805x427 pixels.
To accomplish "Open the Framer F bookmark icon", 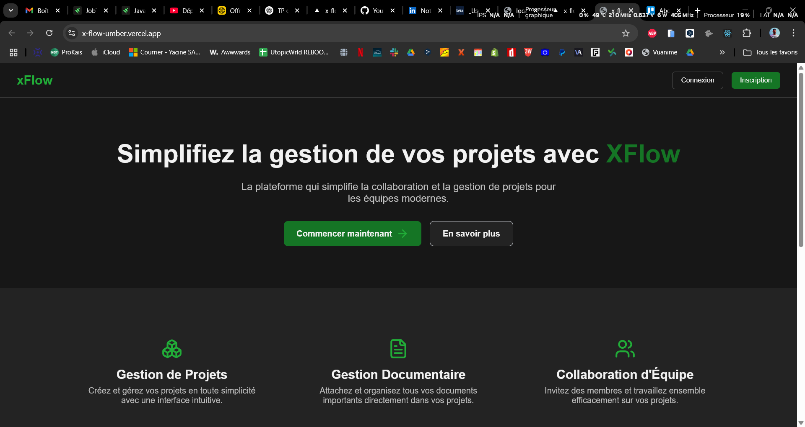I will (x=595, y=52).
